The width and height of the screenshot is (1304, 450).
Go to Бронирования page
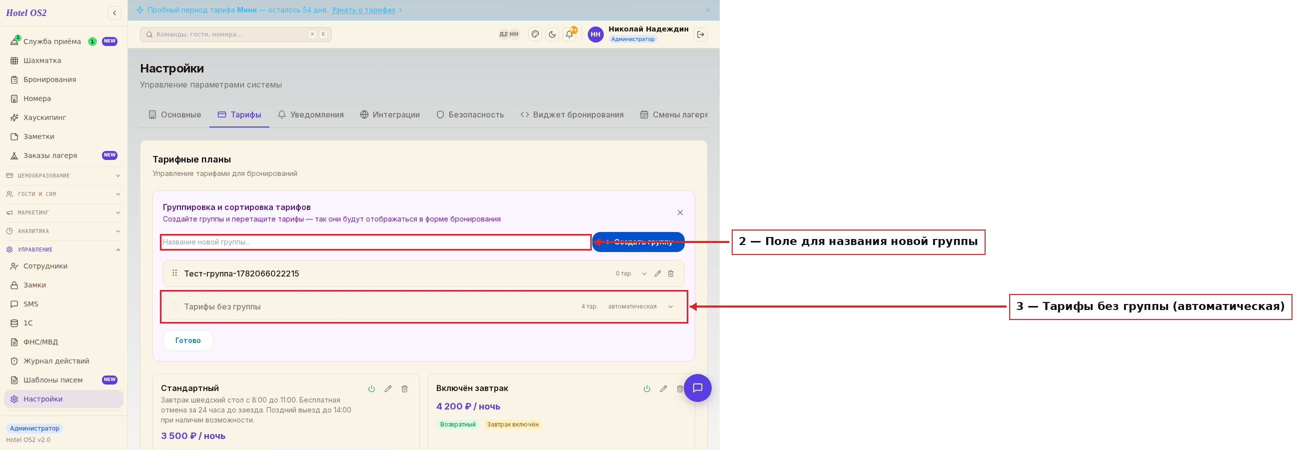63,79
